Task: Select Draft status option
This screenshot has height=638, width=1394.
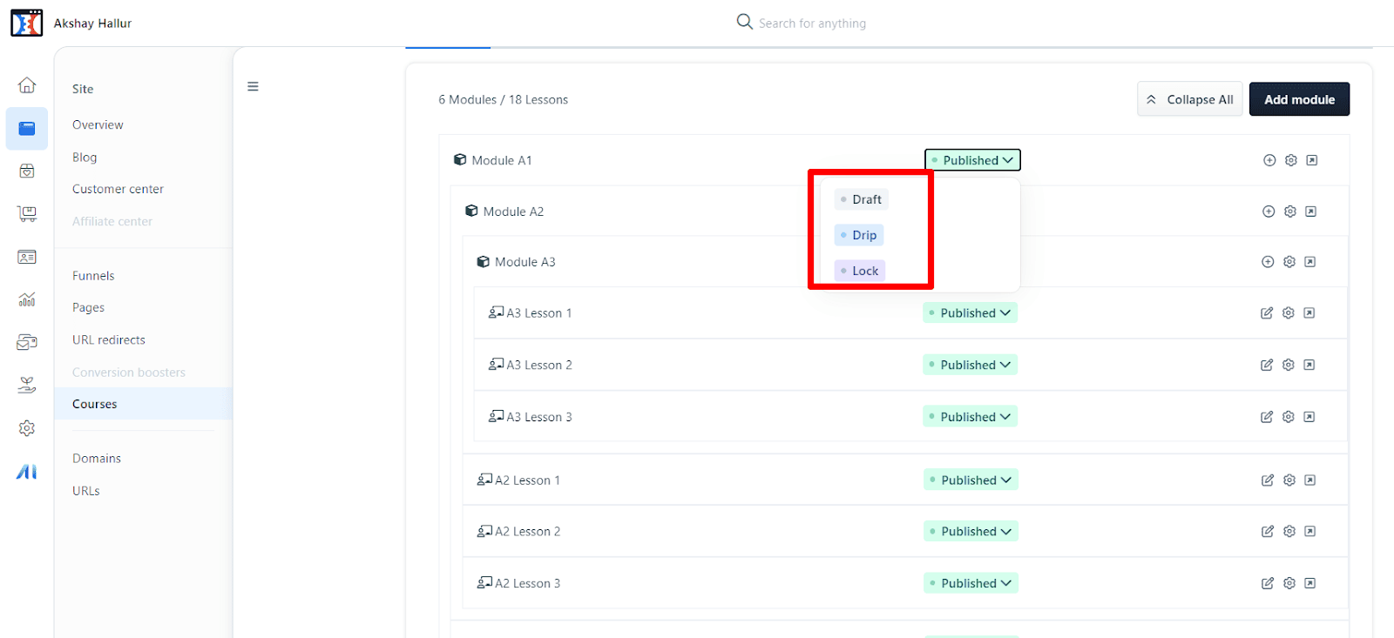Action: (x=861, y=199)
